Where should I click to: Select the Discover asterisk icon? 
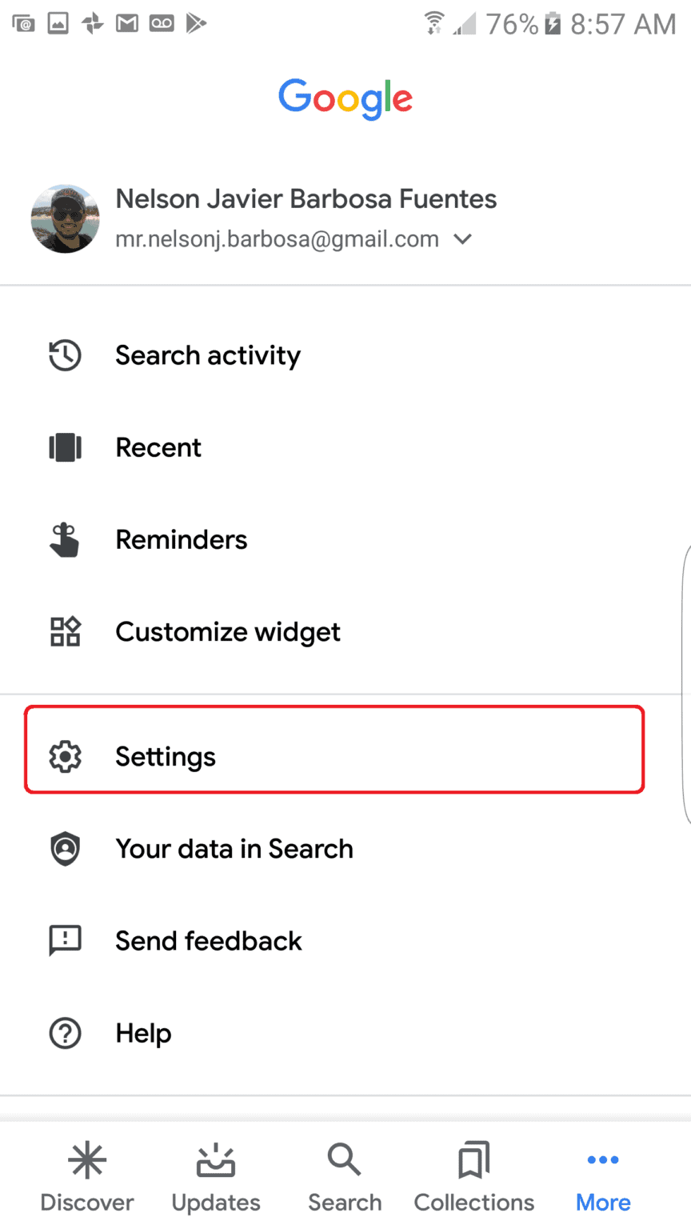[86, 1159]
